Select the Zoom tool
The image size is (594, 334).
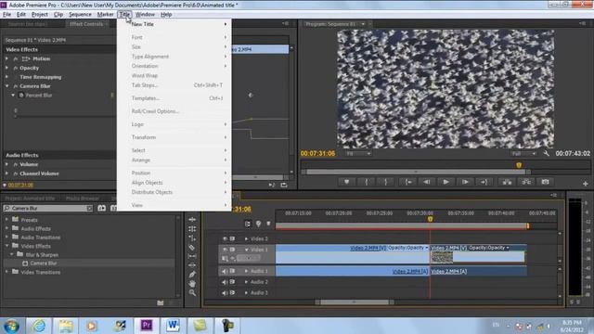(x=192, y=293)
